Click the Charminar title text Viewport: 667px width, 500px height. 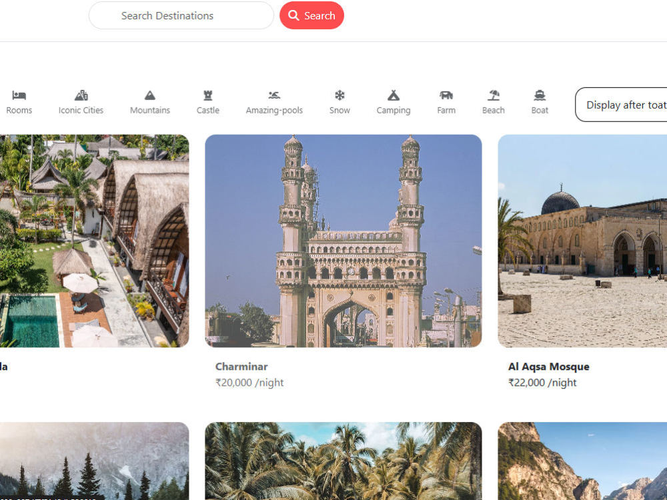coord(241,367)
